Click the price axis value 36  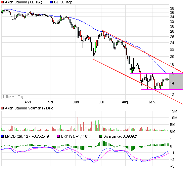point(172,12)
